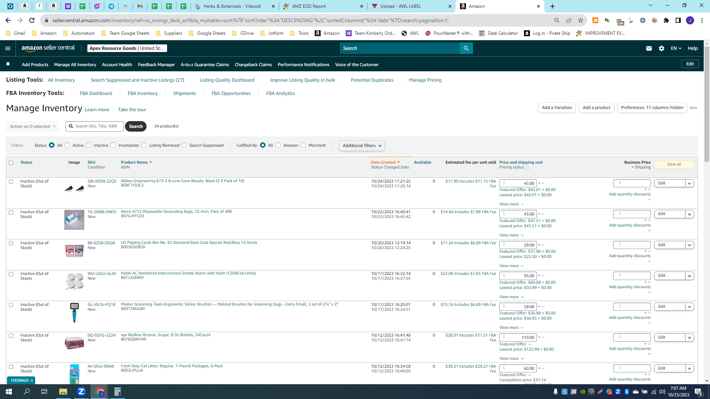Sort by the Date Created column
Image resolution: width=710 pixels, height=399 pixels.
click(385, 163)
